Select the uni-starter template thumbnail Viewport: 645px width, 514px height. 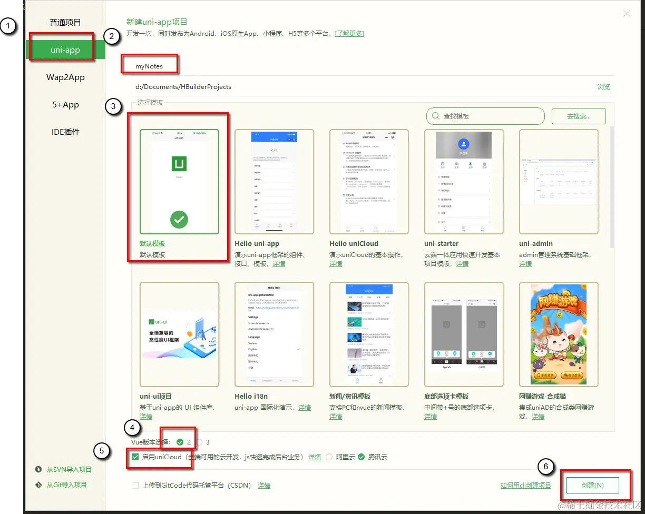464,182
